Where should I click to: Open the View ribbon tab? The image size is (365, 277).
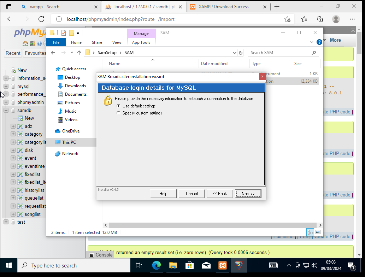[117, 42]
